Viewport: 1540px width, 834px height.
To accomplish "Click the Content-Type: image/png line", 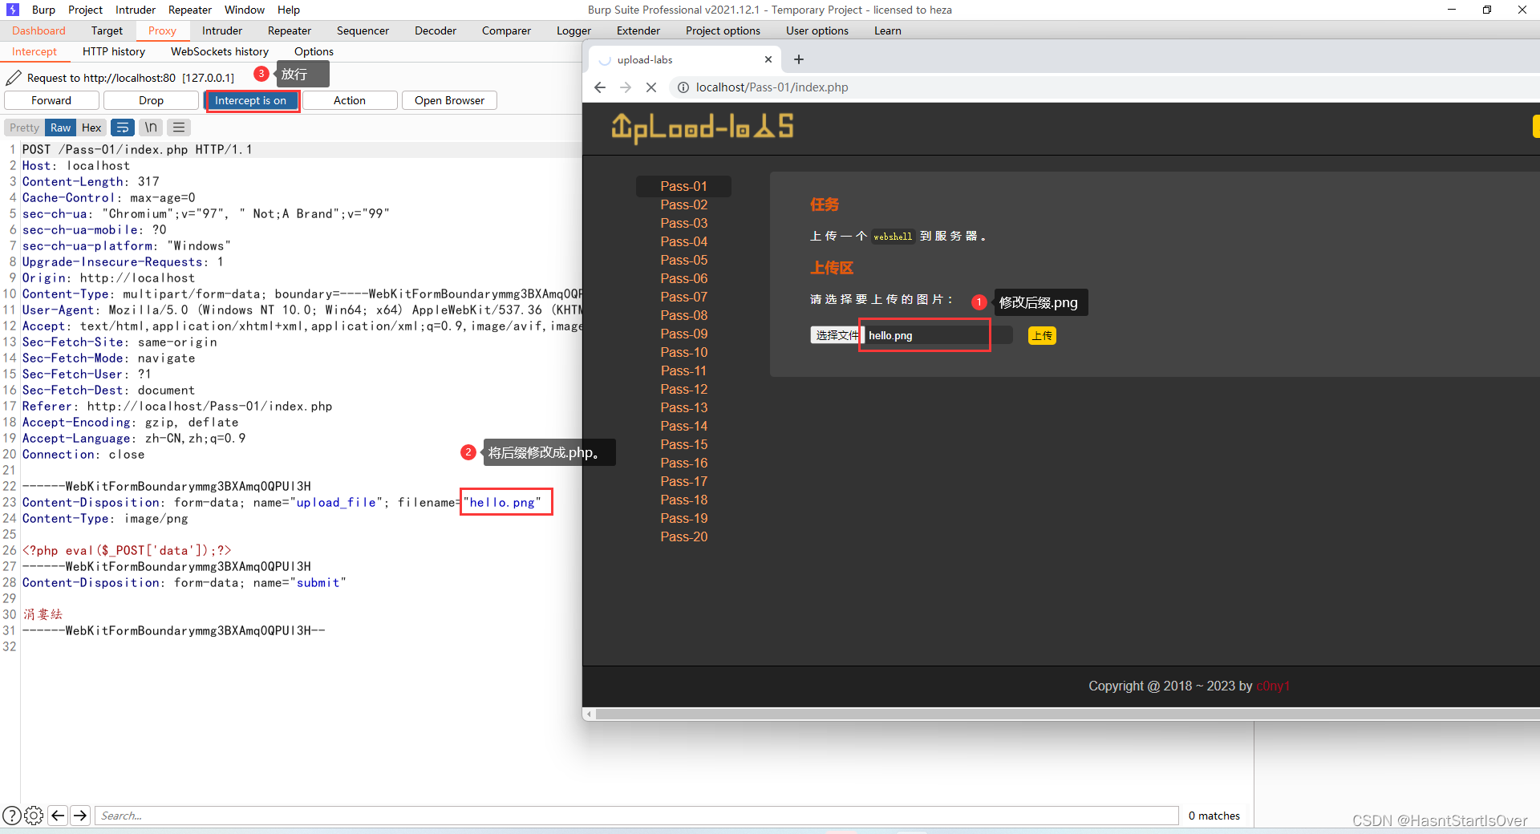I will pos(105,518).
